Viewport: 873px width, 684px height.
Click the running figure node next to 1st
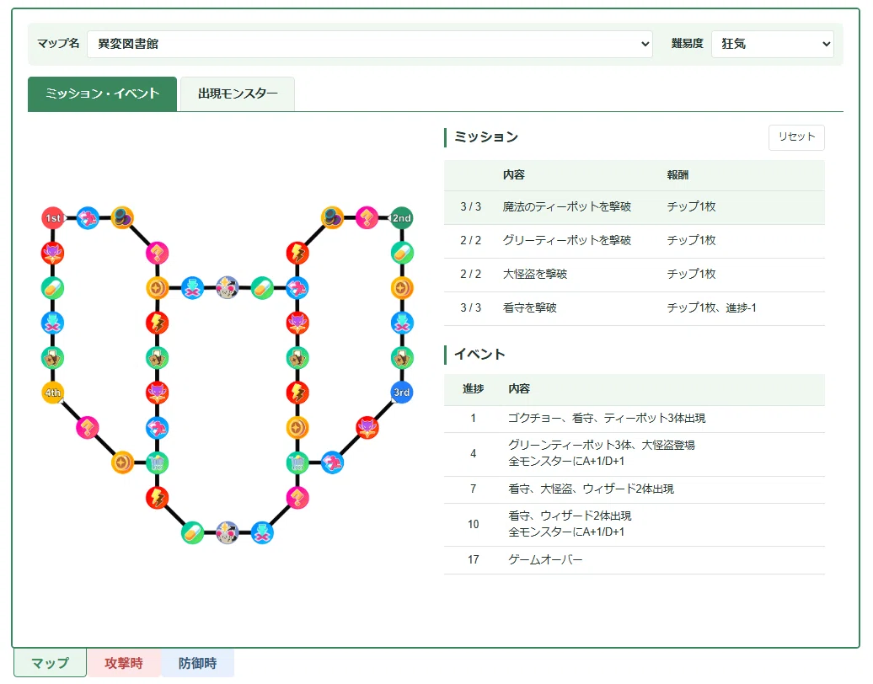point(88,218)
